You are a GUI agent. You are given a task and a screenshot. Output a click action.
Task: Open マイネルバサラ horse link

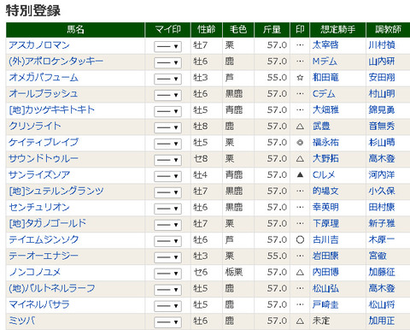pyautogui.click(x=39, y=305)
